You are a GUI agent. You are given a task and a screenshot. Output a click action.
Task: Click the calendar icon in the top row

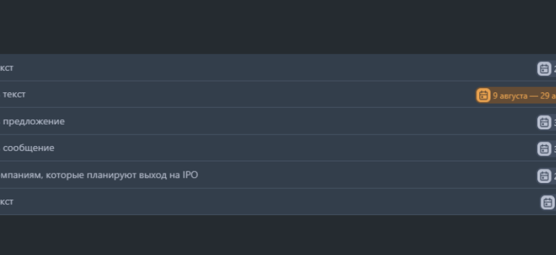544,69
